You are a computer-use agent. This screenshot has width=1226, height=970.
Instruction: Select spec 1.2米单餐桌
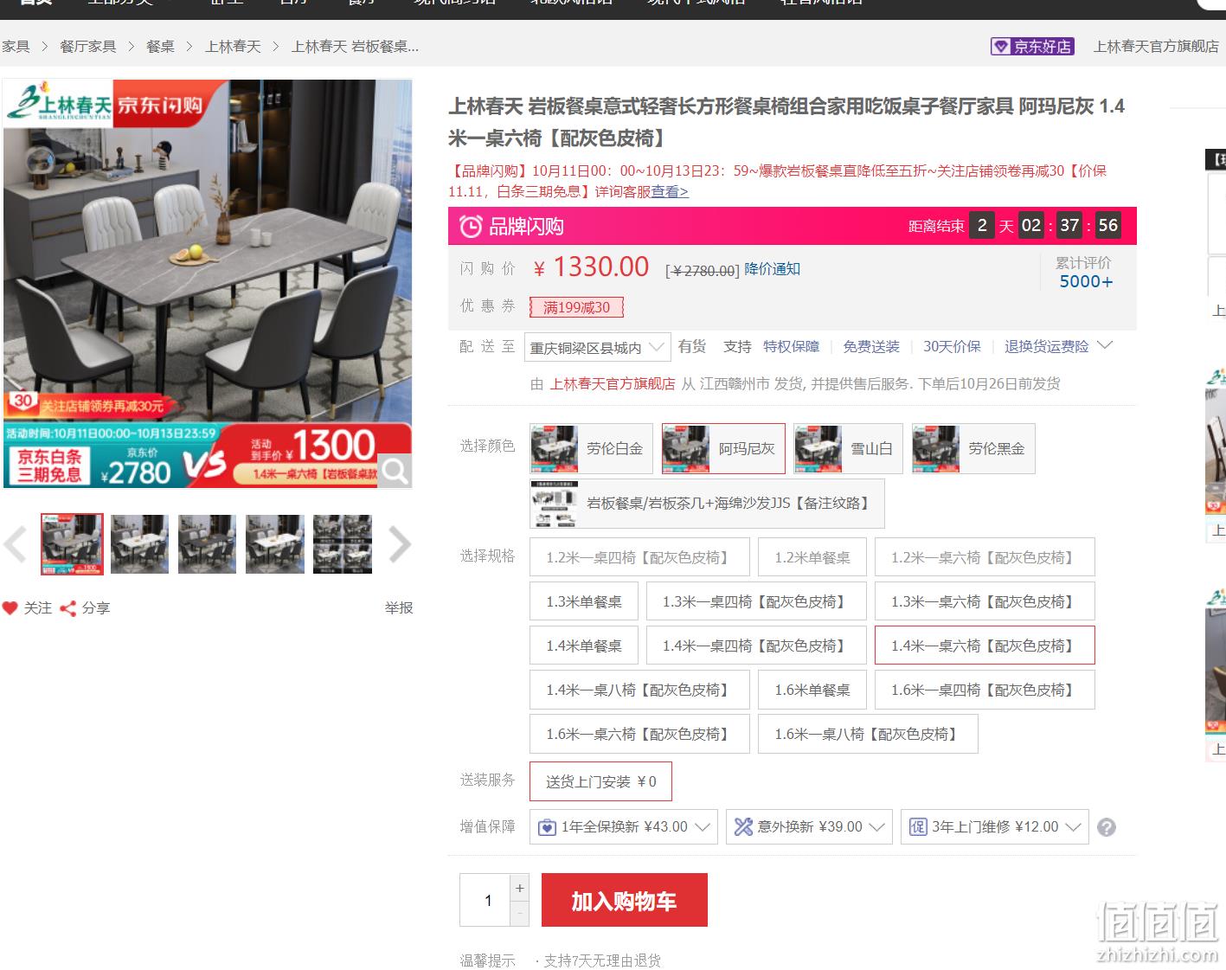coord(812,557)
